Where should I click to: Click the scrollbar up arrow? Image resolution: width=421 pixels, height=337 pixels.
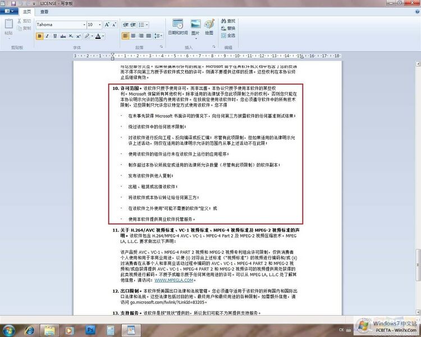coord(418,64)
